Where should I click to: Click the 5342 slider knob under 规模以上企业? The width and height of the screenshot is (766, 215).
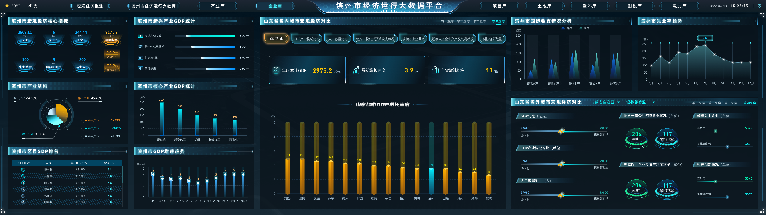(x=715, y=131)
